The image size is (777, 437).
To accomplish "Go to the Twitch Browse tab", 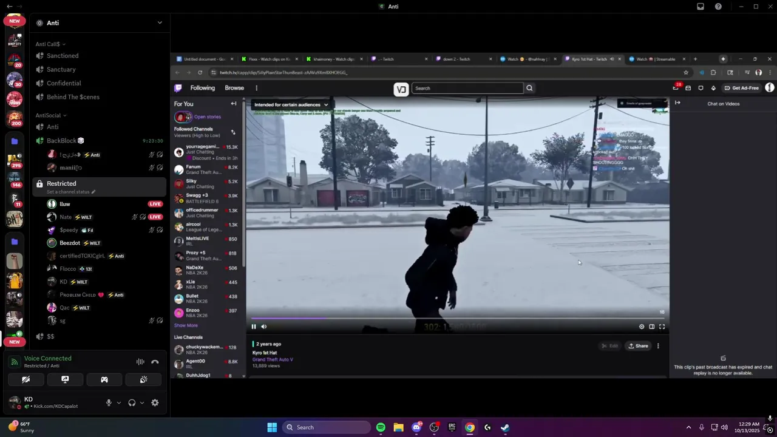I will pos(234,88).
